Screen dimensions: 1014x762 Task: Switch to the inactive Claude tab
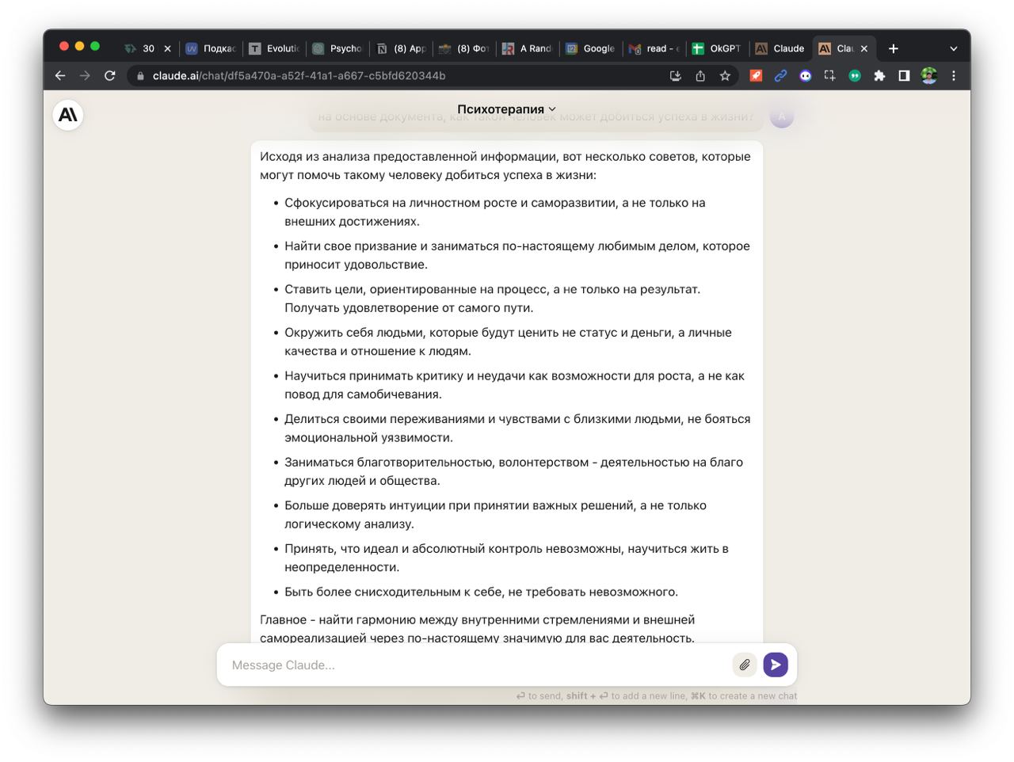coord(780,48)
